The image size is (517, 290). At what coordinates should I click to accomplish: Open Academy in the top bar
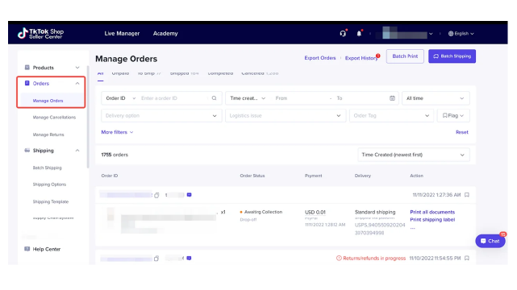165,33
